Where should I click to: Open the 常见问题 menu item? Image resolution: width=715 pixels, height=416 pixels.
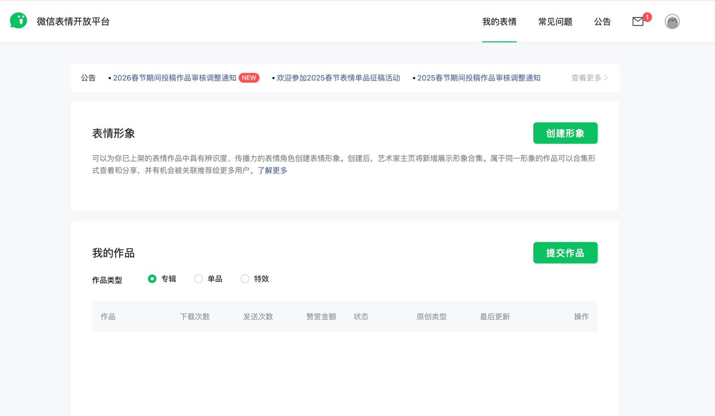tap(555, 21)
